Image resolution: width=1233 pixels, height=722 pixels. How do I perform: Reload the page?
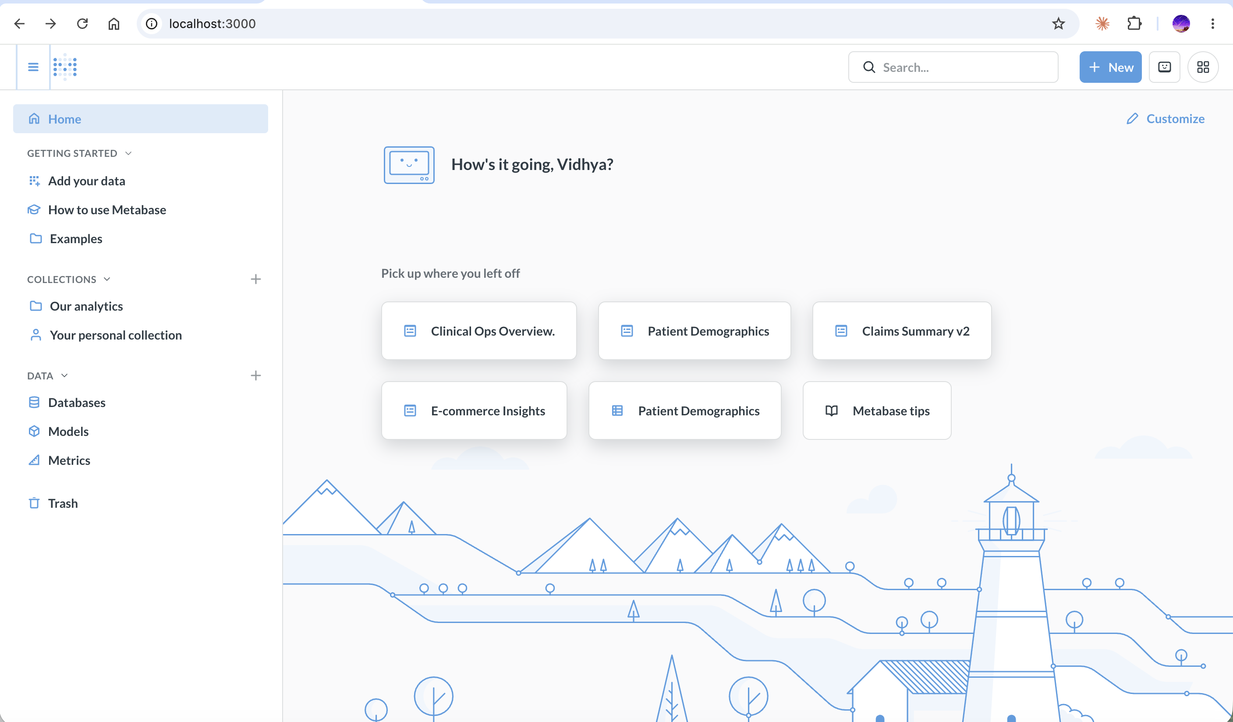(82, 24)
